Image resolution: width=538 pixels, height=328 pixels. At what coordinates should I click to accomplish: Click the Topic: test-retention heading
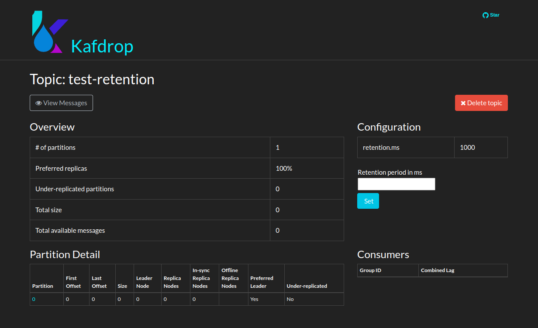[x=92, y=79]
